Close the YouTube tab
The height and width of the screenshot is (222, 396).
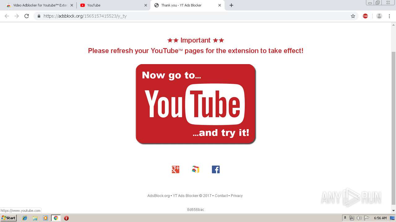click(x=146, y=5)
